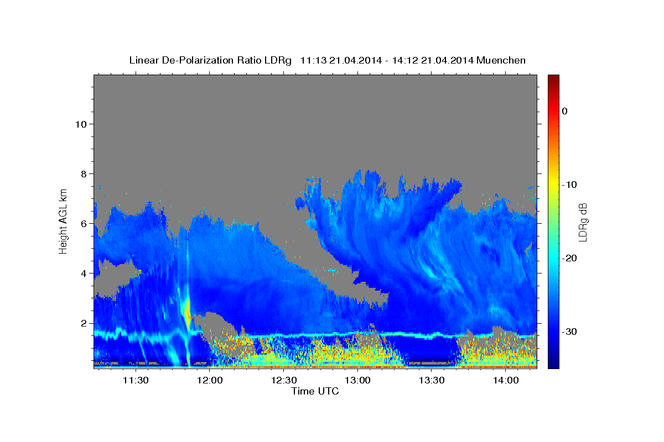Click the 12:30 time axis label
This screenshot has width=664, height=442.
click(284, 380)
